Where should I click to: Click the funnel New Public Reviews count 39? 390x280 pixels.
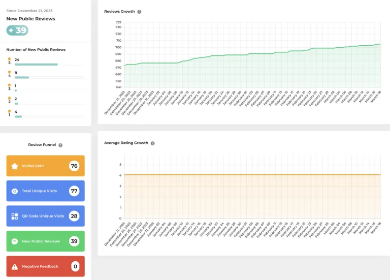pyautogui.click(x=74, y=241)
